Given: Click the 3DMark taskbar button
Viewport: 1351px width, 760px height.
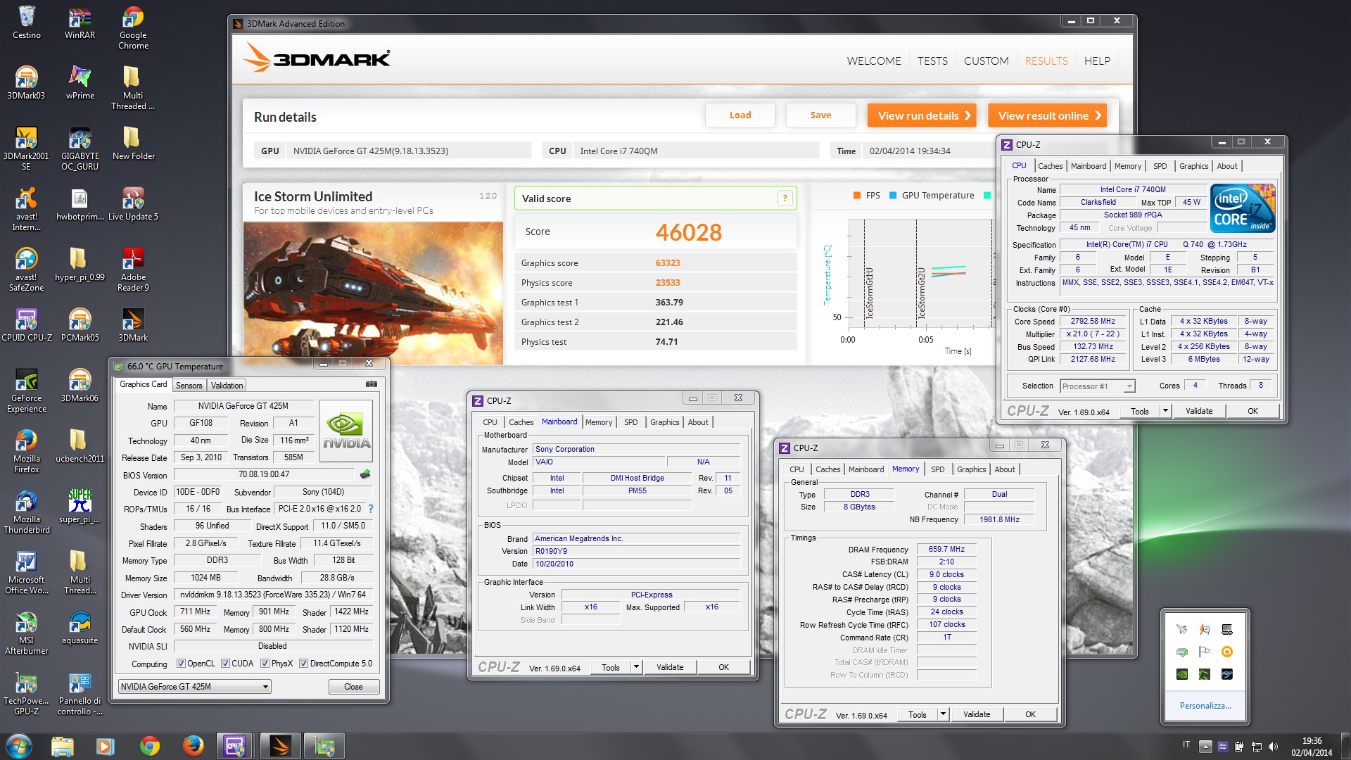Looking at the screenshot, I should pos(280,746).
